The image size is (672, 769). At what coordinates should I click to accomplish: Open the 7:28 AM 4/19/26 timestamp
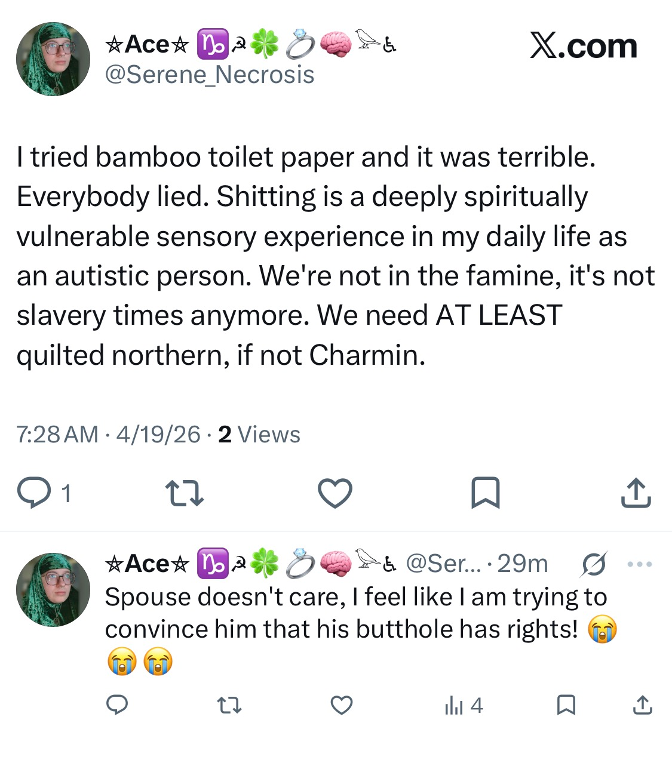click(x=108, y=435)
